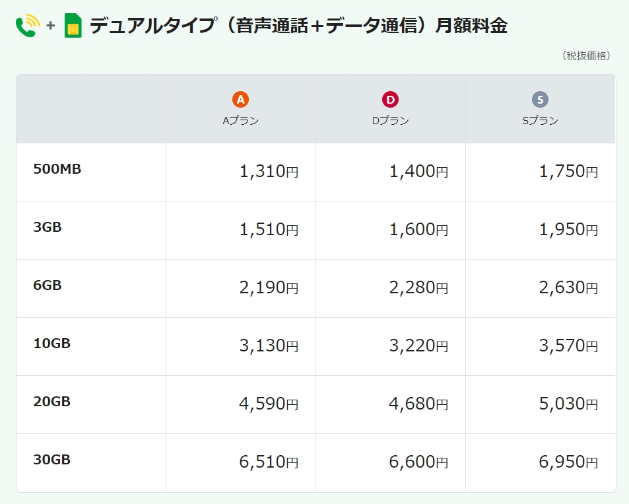This screenshot has width=629, height=504.
Task: Click the 税抜価格 tax note
Action: pos(586,55)
